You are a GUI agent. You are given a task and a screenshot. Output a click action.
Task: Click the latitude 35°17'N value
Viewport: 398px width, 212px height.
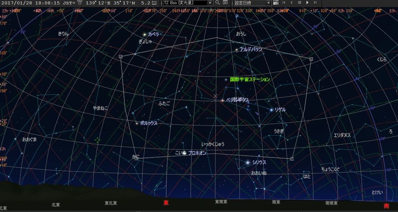124,3
